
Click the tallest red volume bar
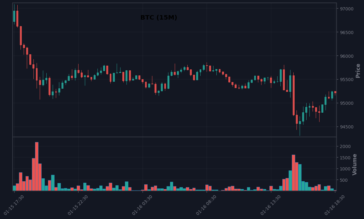pos(37,167)
